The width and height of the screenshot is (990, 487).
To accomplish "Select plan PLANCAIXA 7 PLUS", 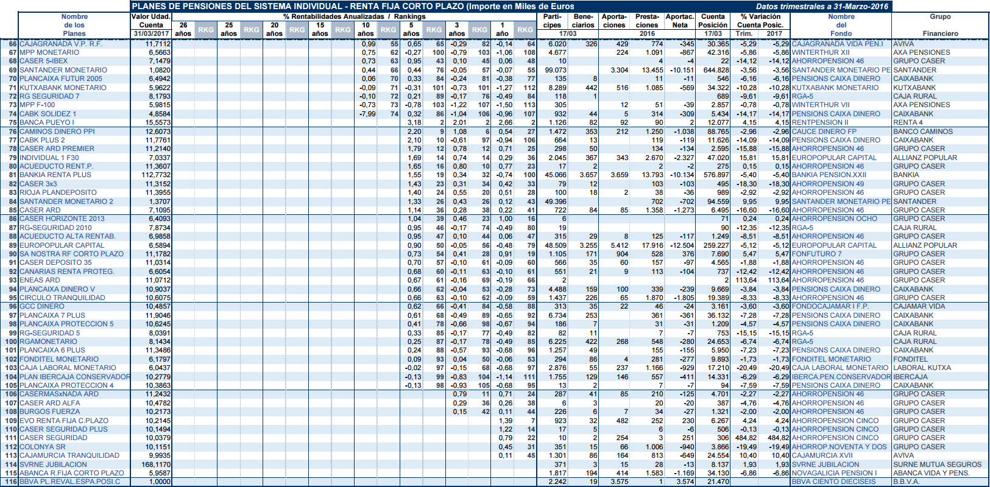I will tap(52, 315).
